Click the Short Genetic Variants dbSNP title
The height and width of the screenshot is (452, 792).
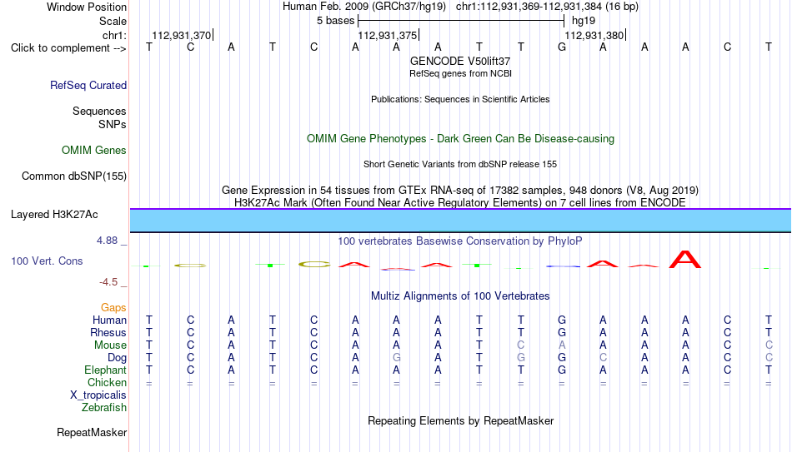tap(460, 165)
